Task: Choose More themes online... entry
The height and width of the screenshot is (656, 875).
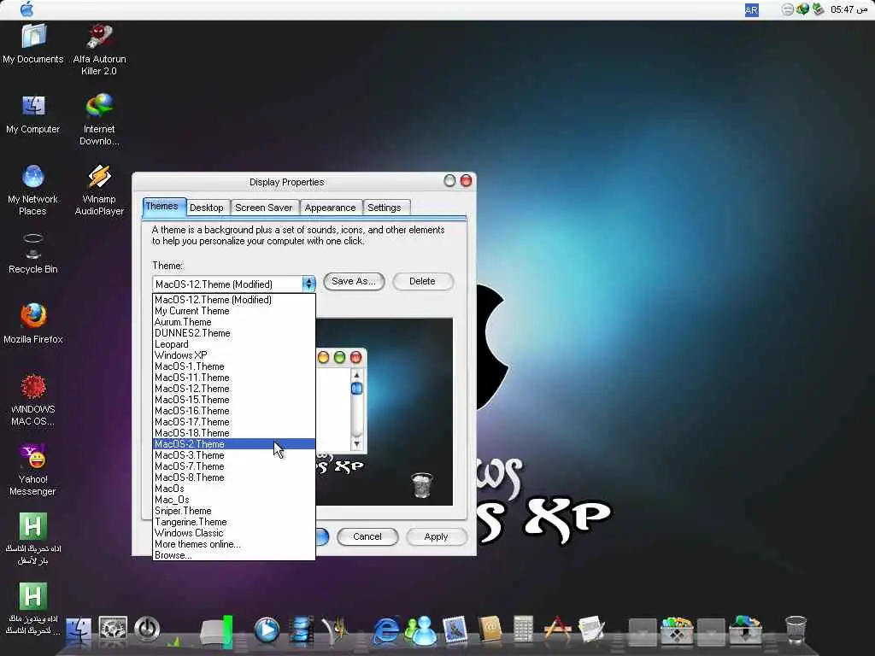Action: coord(234,544)
